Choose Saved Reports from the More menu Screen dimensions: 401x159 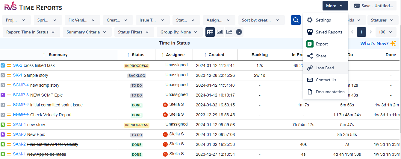[x=326, y=32]
